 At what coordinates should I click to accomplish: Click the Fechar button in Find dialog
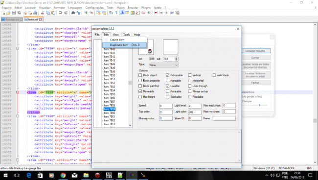point(255,83)
